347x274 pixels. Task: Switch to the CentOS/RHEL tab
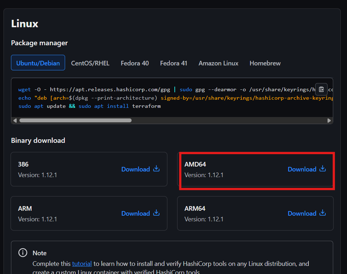90,63
